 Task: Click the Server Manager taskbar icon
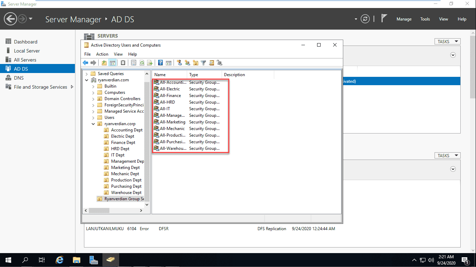click(x=93, y=260)
